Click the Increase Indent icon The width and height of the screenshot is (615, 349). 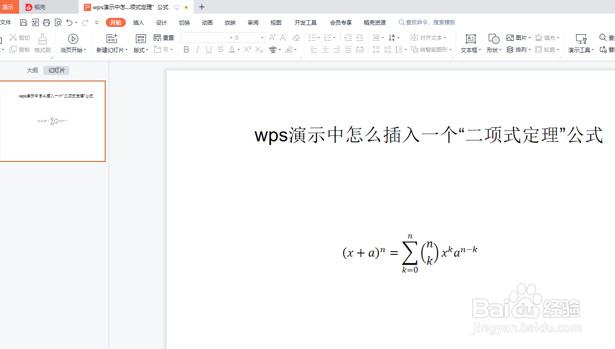pos(360,38)
